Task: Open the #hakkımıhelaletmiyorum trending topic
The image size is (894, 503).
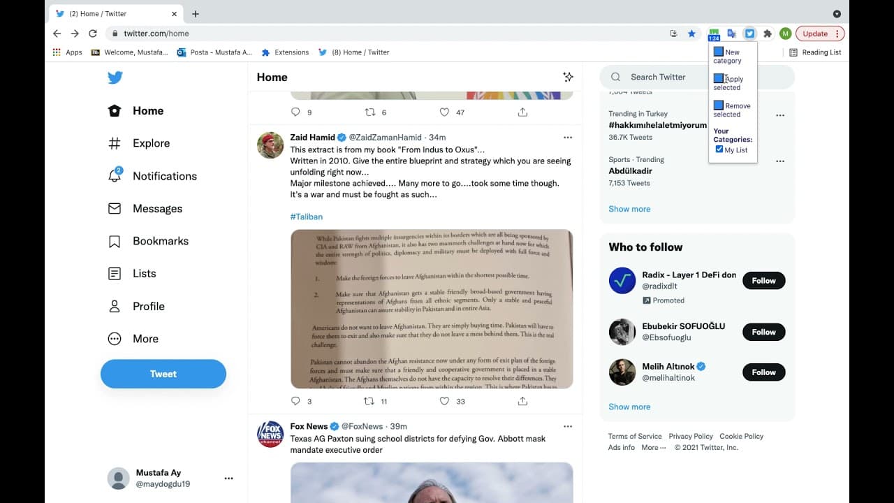Action: pos(657,125)
